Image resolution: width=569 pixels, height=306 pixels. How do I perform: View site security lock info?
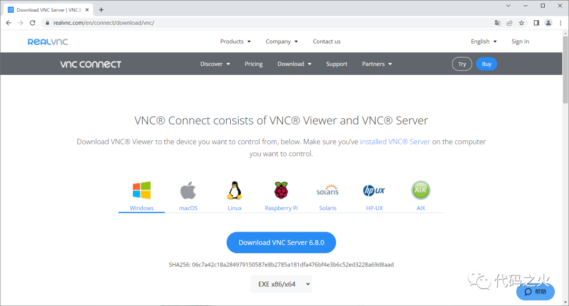[47, 23]
